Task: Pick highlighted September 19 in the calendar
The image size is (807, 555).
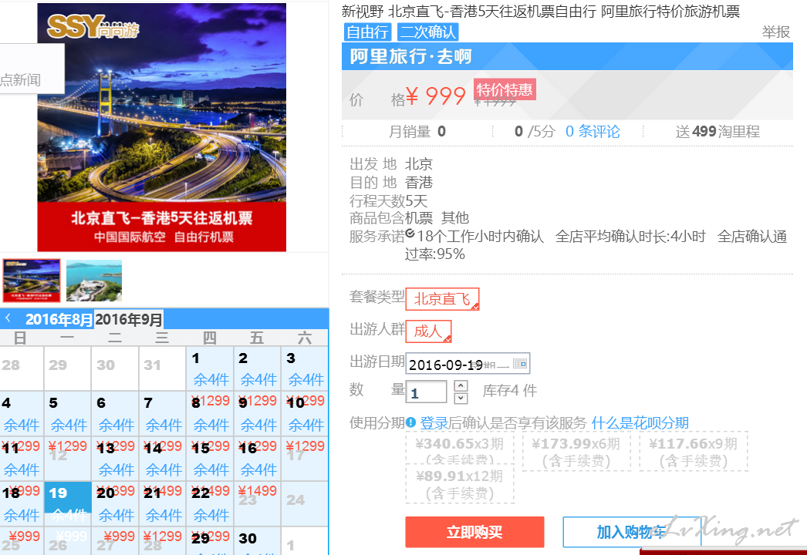Action: [x=67, y=497]
